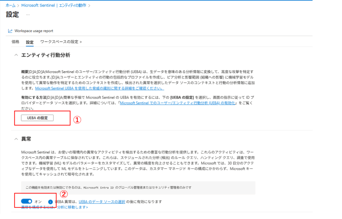Navigate to Microsoft Sentinel | エンティティの動作 breadcrumb
The image size is (342, 219).
pos(54,6)
